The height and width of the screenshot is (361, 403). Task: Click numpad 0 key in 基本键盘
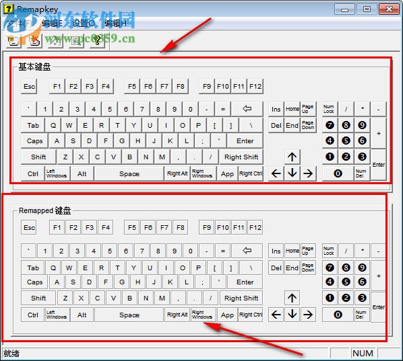click(338, 173)
